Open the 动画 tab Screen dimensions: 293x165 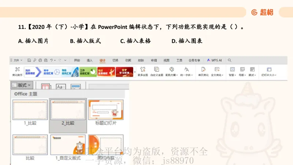128,60
